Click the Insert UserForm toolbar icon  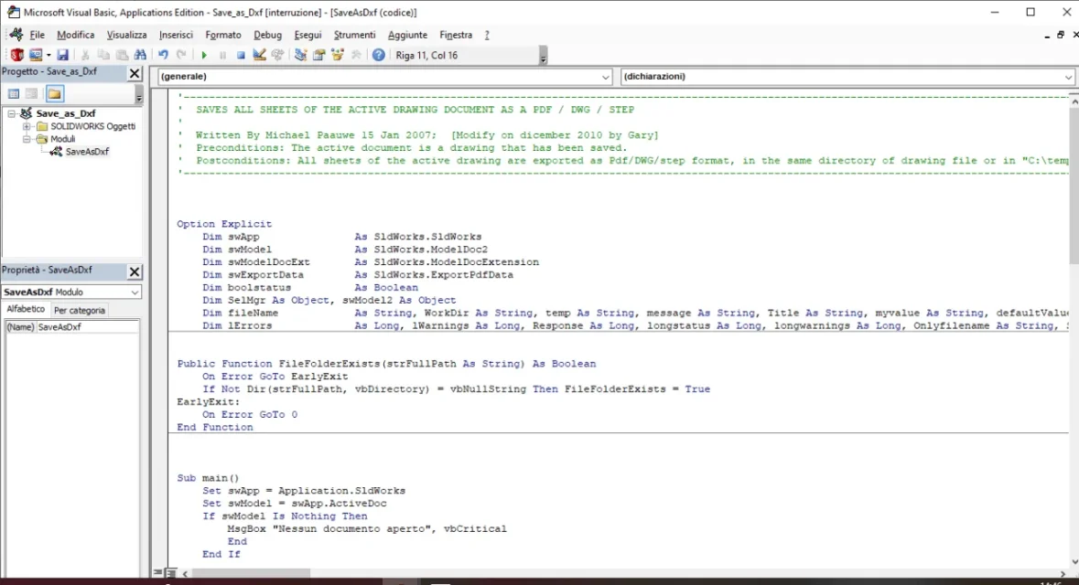[x=35, y=55]
